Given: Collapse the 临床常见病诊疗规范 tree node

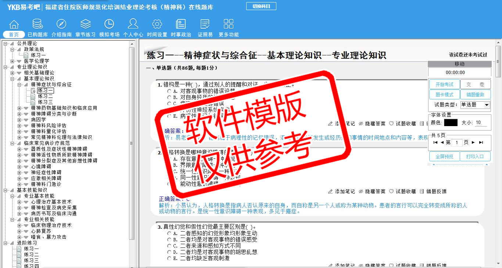Looking at the screenshot, I should [x=12, y=143].
